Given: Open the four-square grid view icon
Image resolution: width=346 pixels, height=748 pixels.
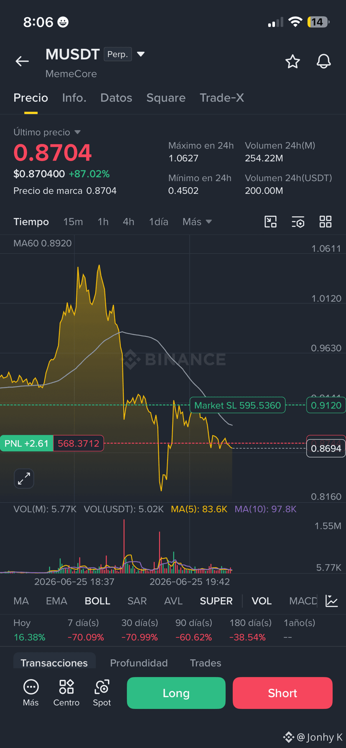Looking at the screenshot, I should tap(326, 222).
